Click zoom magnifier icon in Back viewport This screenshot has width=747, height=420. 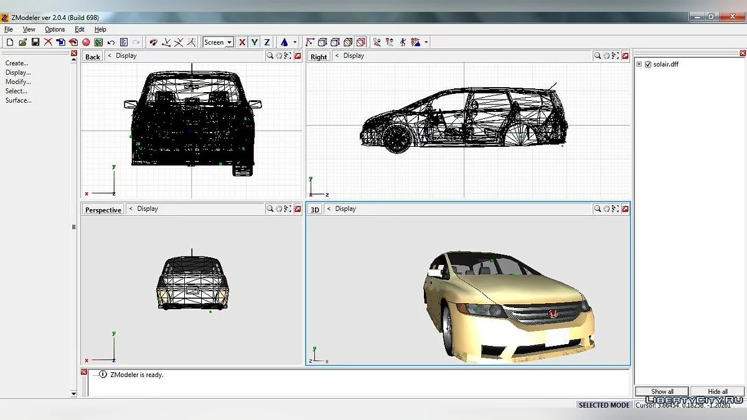(x=270, y=56)
